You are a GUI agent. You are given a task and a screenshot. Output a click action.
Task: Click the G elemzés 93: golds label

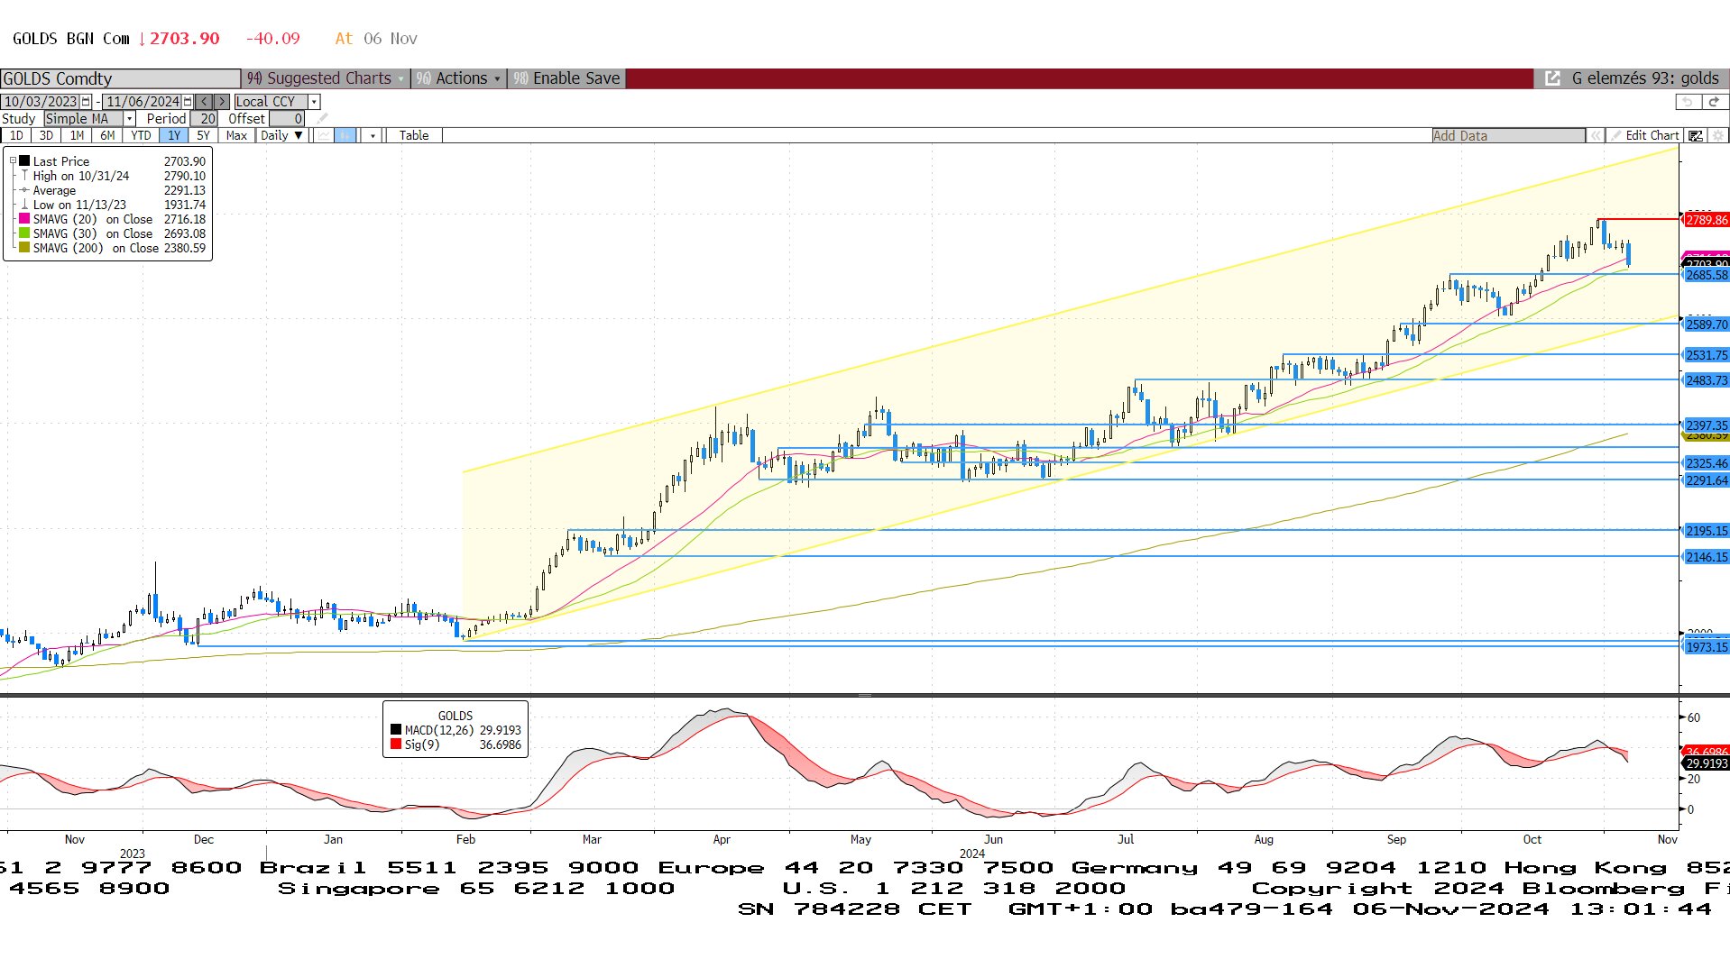pyautogui.click(x=1645, y=78)
